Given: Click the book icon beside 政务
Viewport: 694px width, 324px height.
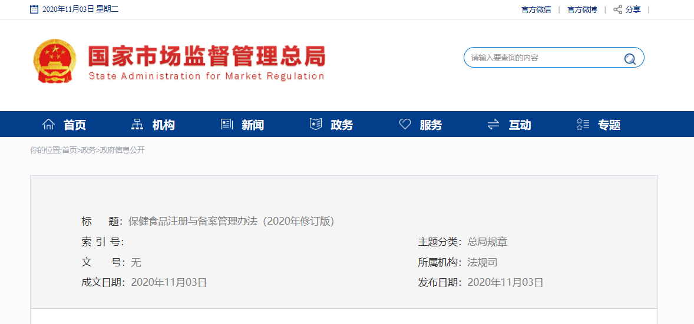Looking at the screenshot, I should [x=316, y=124].
